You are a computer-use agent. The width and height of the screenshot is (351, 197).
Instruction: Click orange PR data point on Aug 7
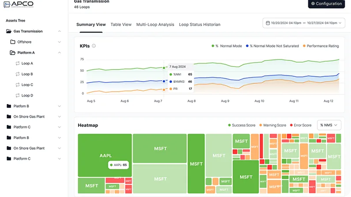[x=164, y=89]
